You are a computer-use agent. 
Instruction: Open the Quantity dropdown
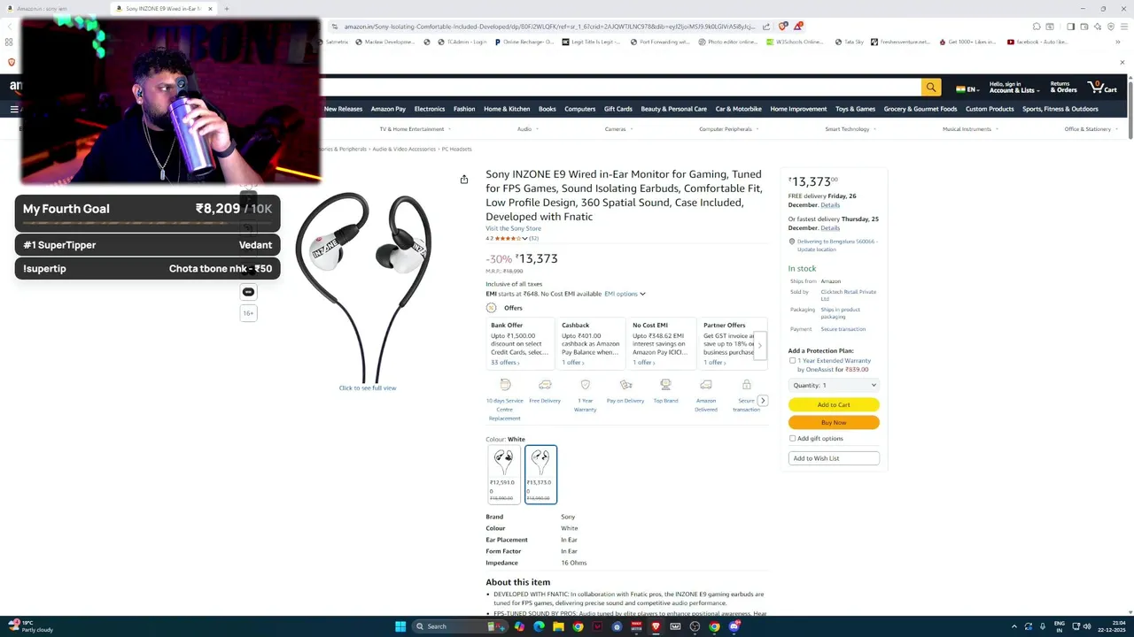pos(834,385)
